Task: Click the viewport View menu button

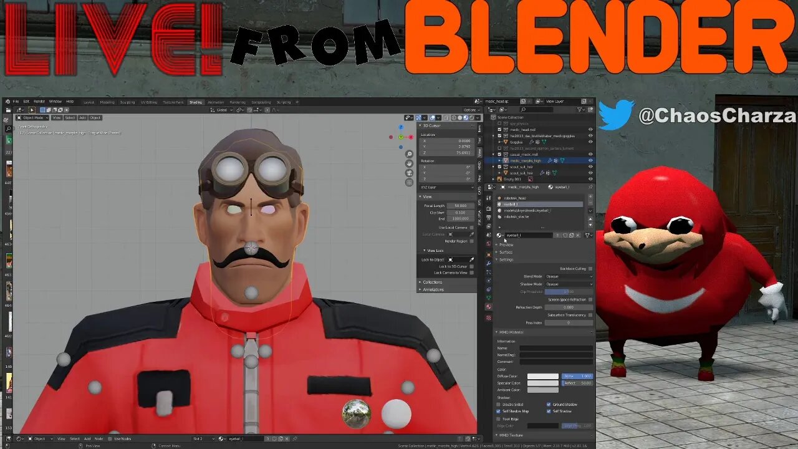Action: click(x=56, y=117)
